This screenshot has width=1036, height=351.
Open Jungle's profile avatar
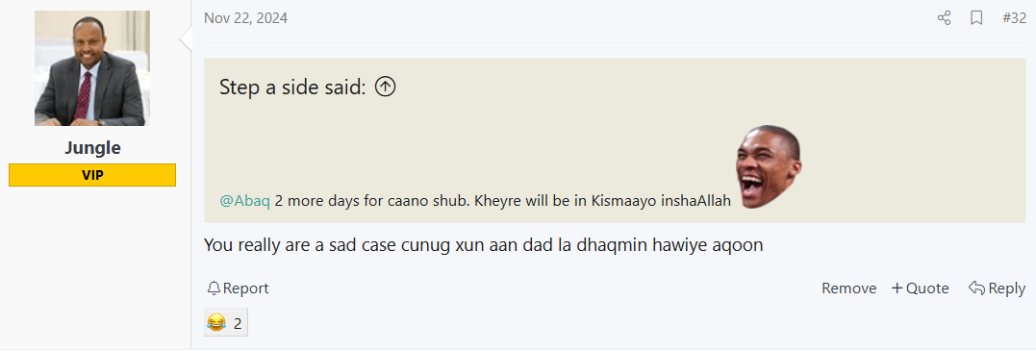coord(92,68)
